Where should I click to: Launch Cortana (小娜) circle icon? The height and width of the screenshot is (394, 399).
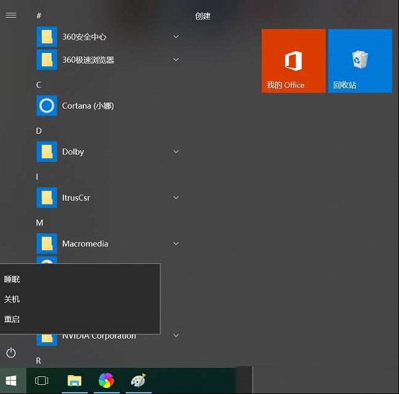47,106
